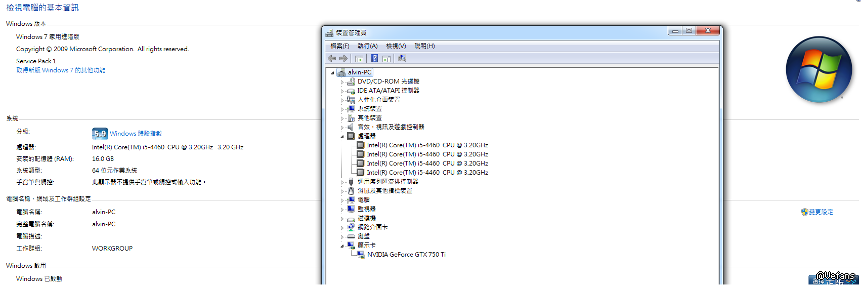The image size is (861, 286).
Task: Open the Windows 體驗指數 link
Action: coord(136,134)
